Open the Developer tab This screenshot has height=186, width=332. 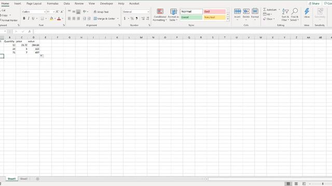tap(106, 4)
